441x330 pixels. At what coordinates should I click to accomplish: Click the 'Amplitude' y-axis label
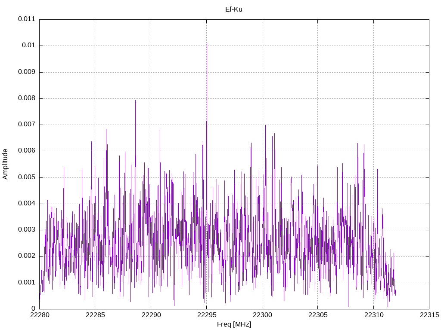(5, 164)
